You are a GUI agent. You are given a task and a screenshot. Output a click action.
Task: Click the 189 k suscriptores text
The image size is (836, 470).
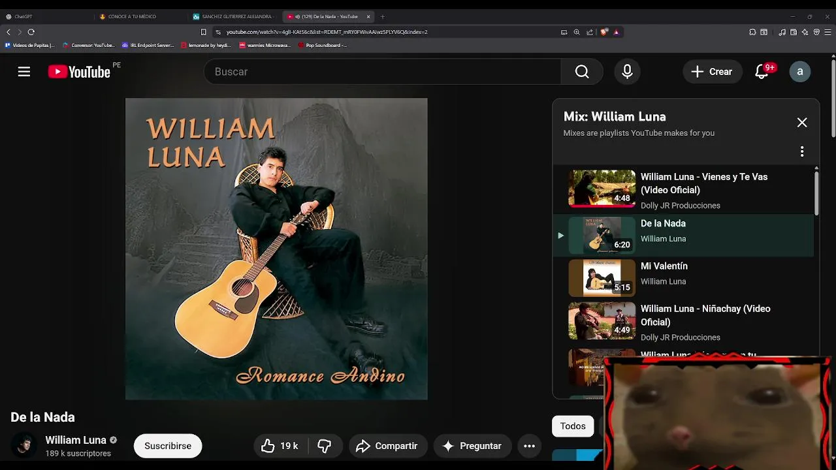click(x=78, y=454)
